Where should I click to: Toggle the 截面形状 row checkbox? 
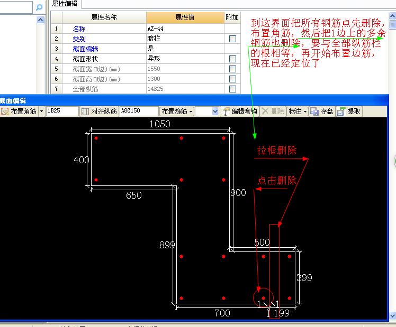click(232, 59)
